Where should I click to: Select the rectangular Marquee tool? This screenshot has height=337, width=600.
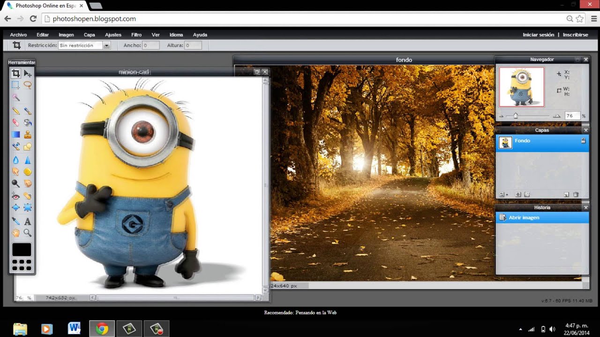coord(15,85)
